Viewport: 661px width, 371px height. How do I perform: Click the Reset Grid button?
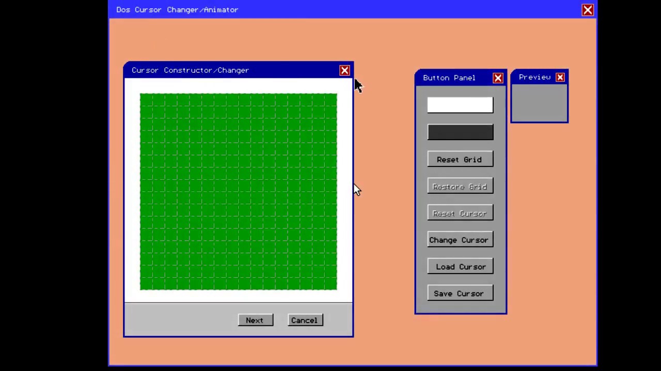460,159
